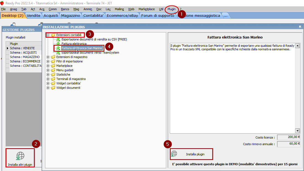This screenshot has width=304, height=171.
Task: Open the File menu
Action: (3, 9)
